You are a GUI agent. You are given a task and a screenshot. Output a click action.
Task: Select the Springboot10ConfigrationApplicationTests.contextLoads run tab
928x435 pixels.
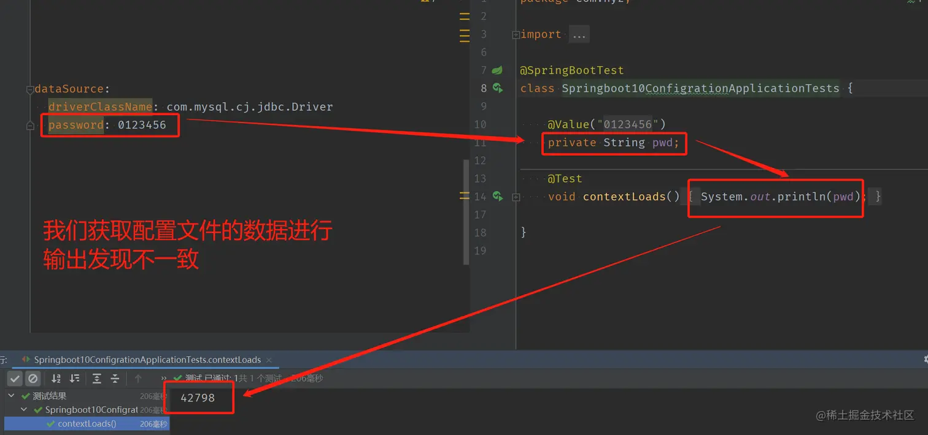coord(147,360)
